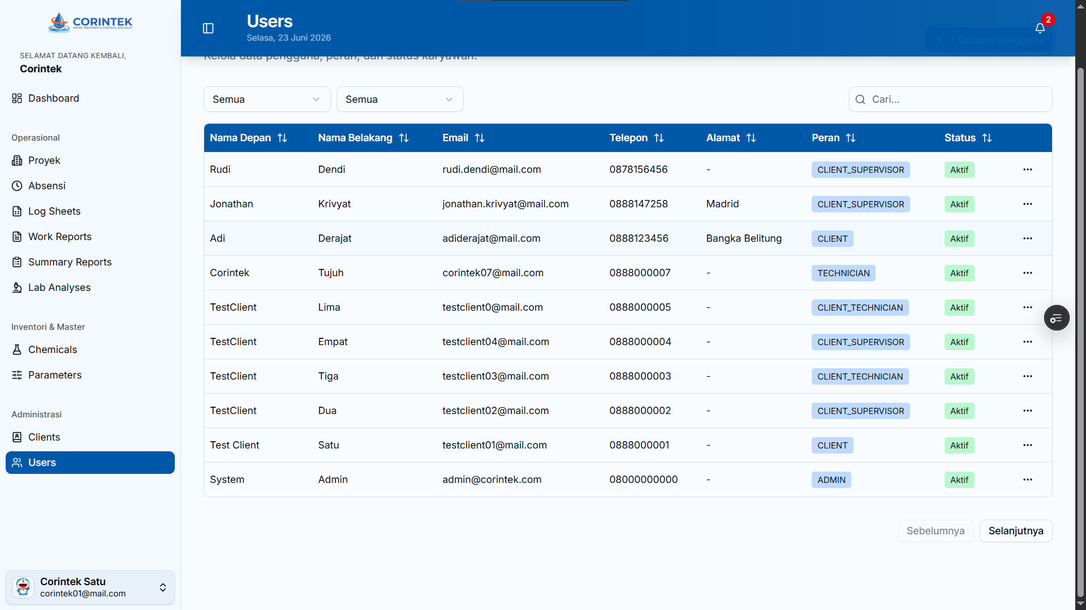Click the Corintek logo
Image resolution: width=1086 pixels, height=610 pixels.
pyautogui.click(x=90, y=23)
